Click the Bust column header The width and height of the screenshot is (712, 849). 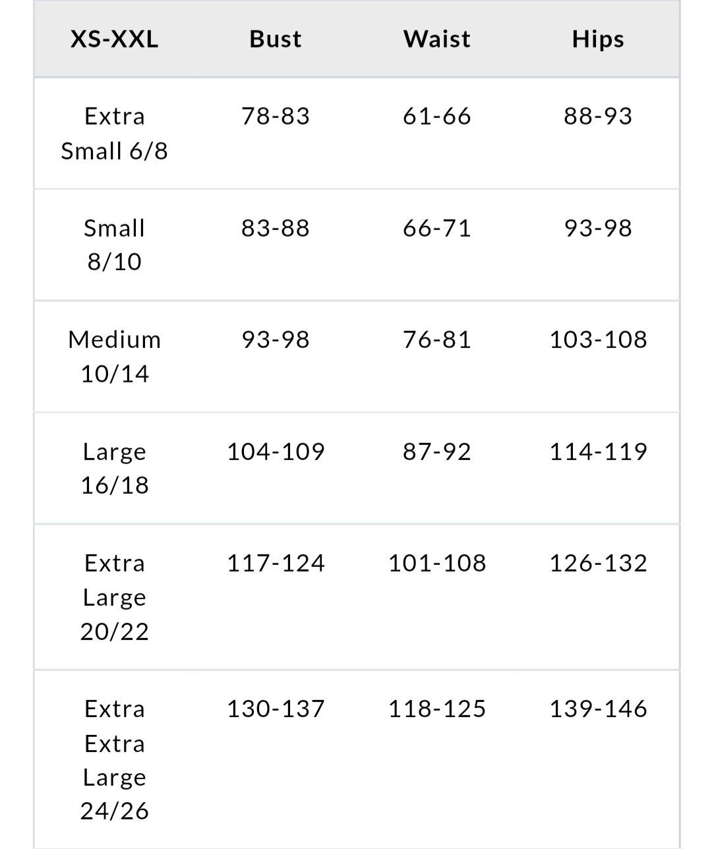pos(276,39)
